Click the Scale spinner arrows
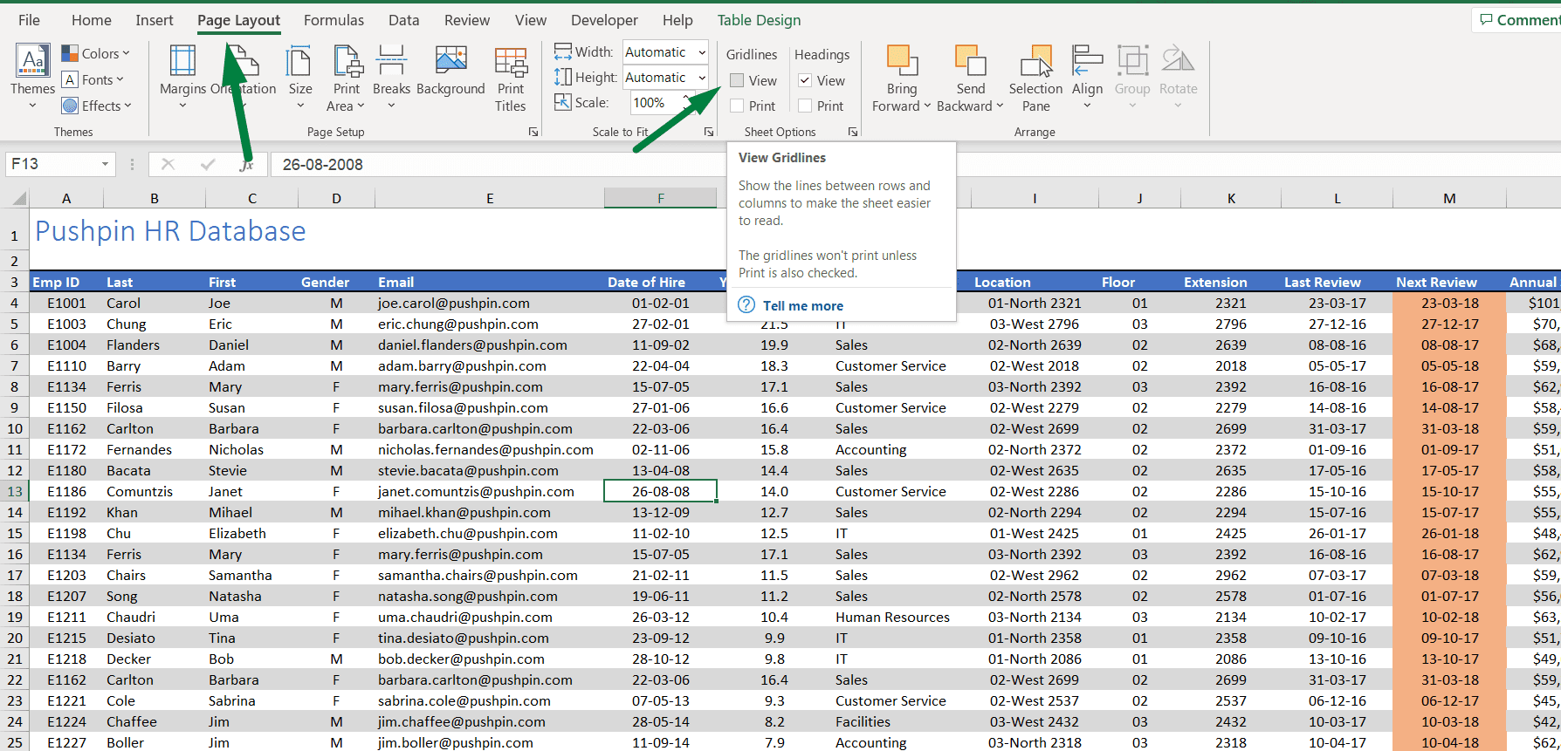This screenshot has height=751, width=1561. coord(687,103)
